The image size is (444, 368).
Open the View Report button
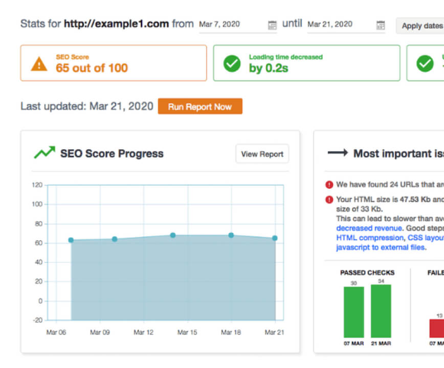tap(262, 154)
